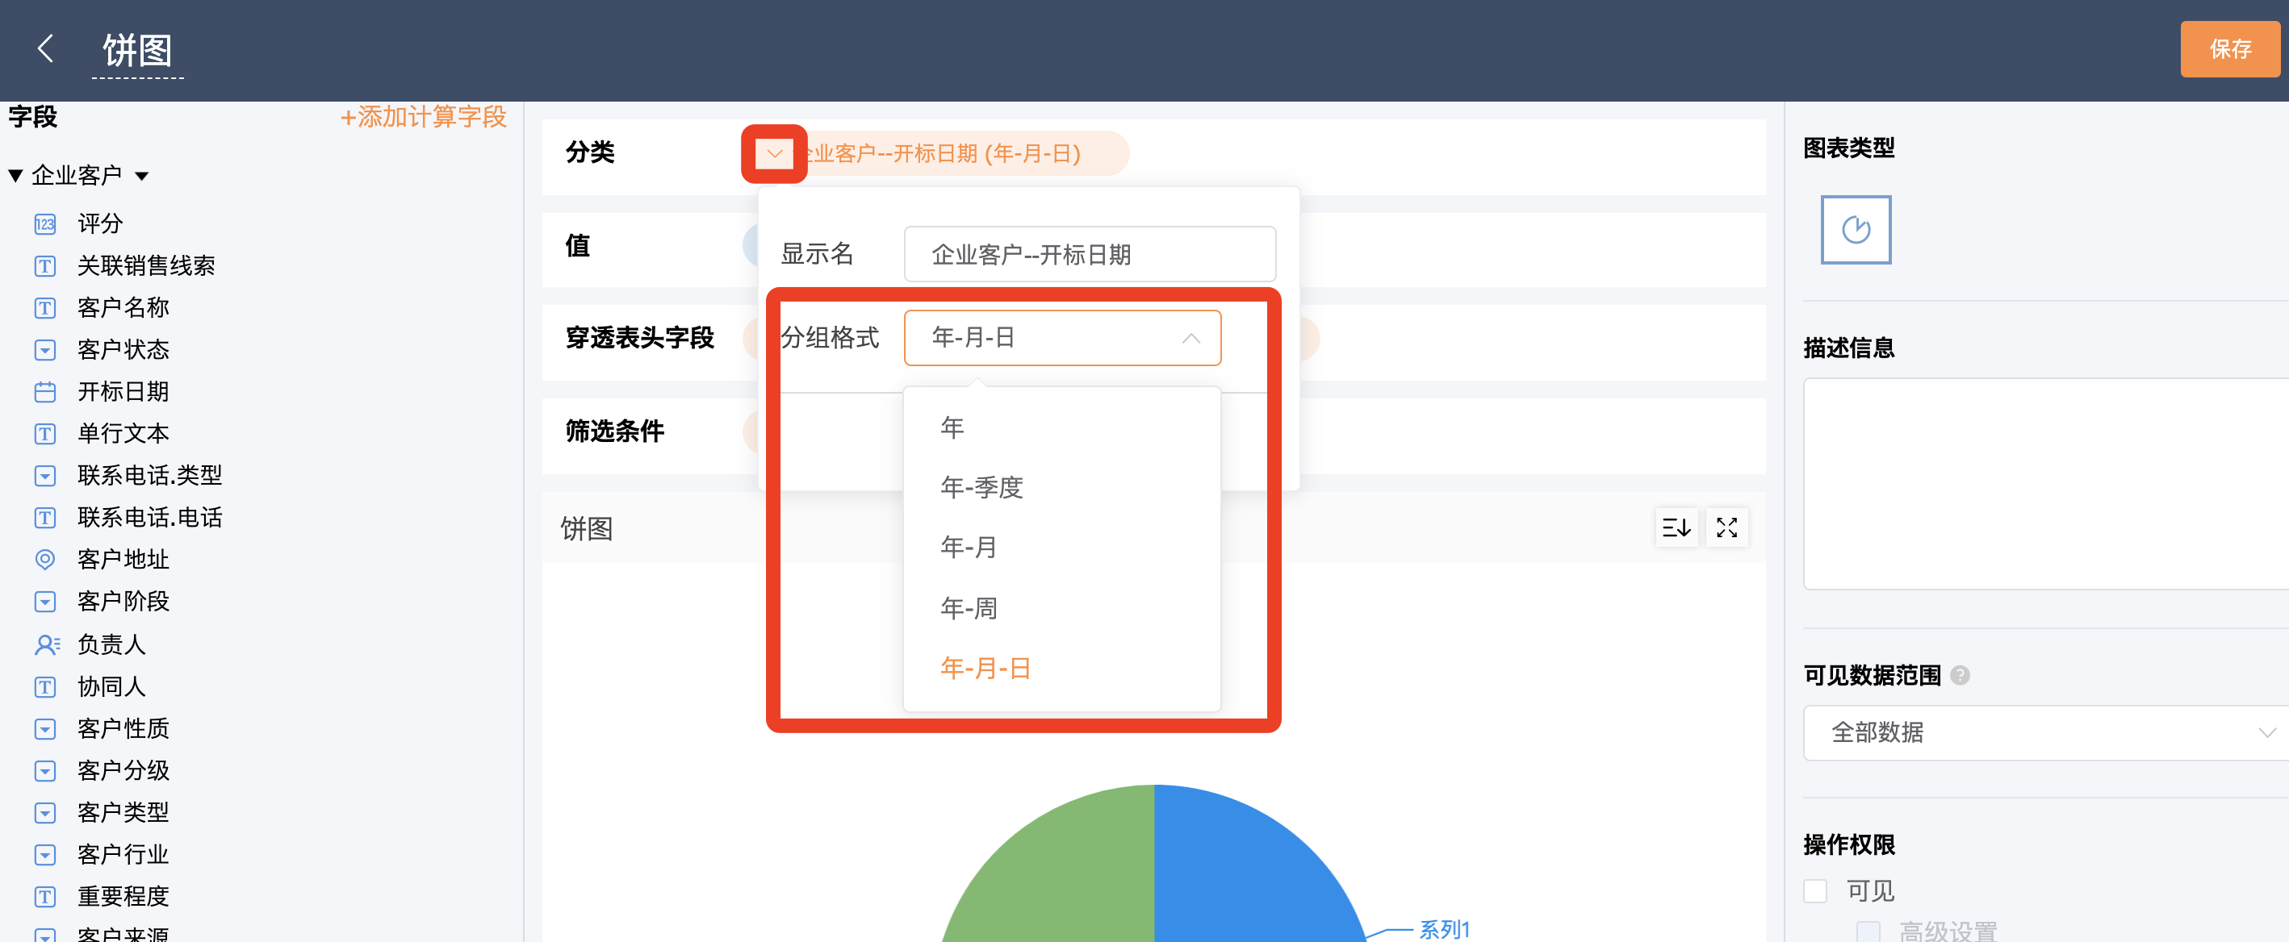Click text icon beside 关联销售线索

(x=44, y=265)
